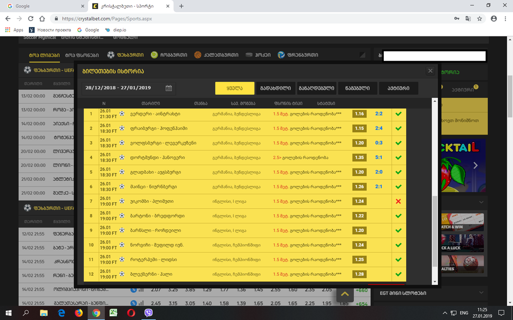Open the Google bookmark in the bookmarks bar

88,29
